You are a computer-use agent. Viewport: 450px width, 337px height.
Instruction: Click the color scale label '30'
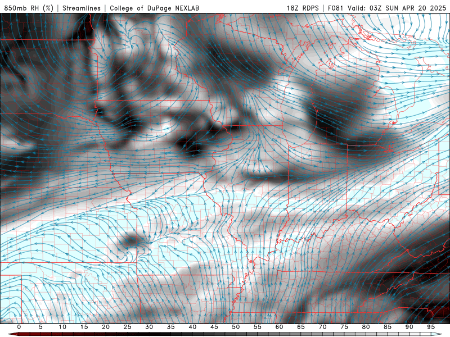pos(149,327)
